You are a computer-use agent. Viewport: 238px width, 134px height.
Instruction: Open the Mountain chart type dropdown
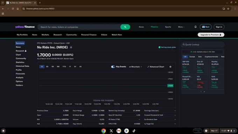135,67
